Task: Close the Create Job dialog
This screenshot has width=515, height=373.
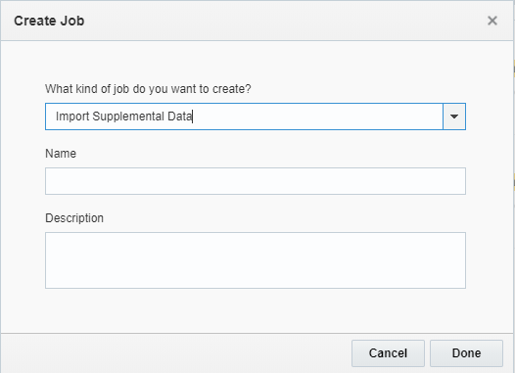Action: (x=492, y=21)
